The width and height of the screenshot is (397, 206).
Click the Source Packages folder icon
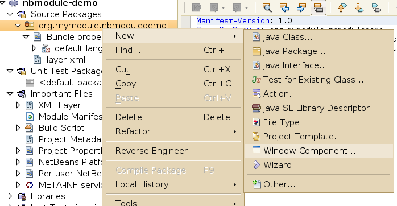(x=22, y=14)
